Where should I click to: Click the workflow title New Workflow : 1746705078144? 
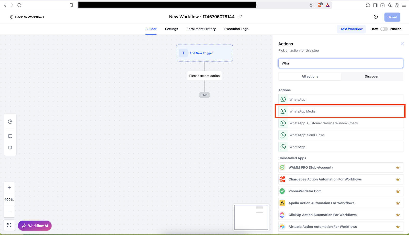point(202,17)
